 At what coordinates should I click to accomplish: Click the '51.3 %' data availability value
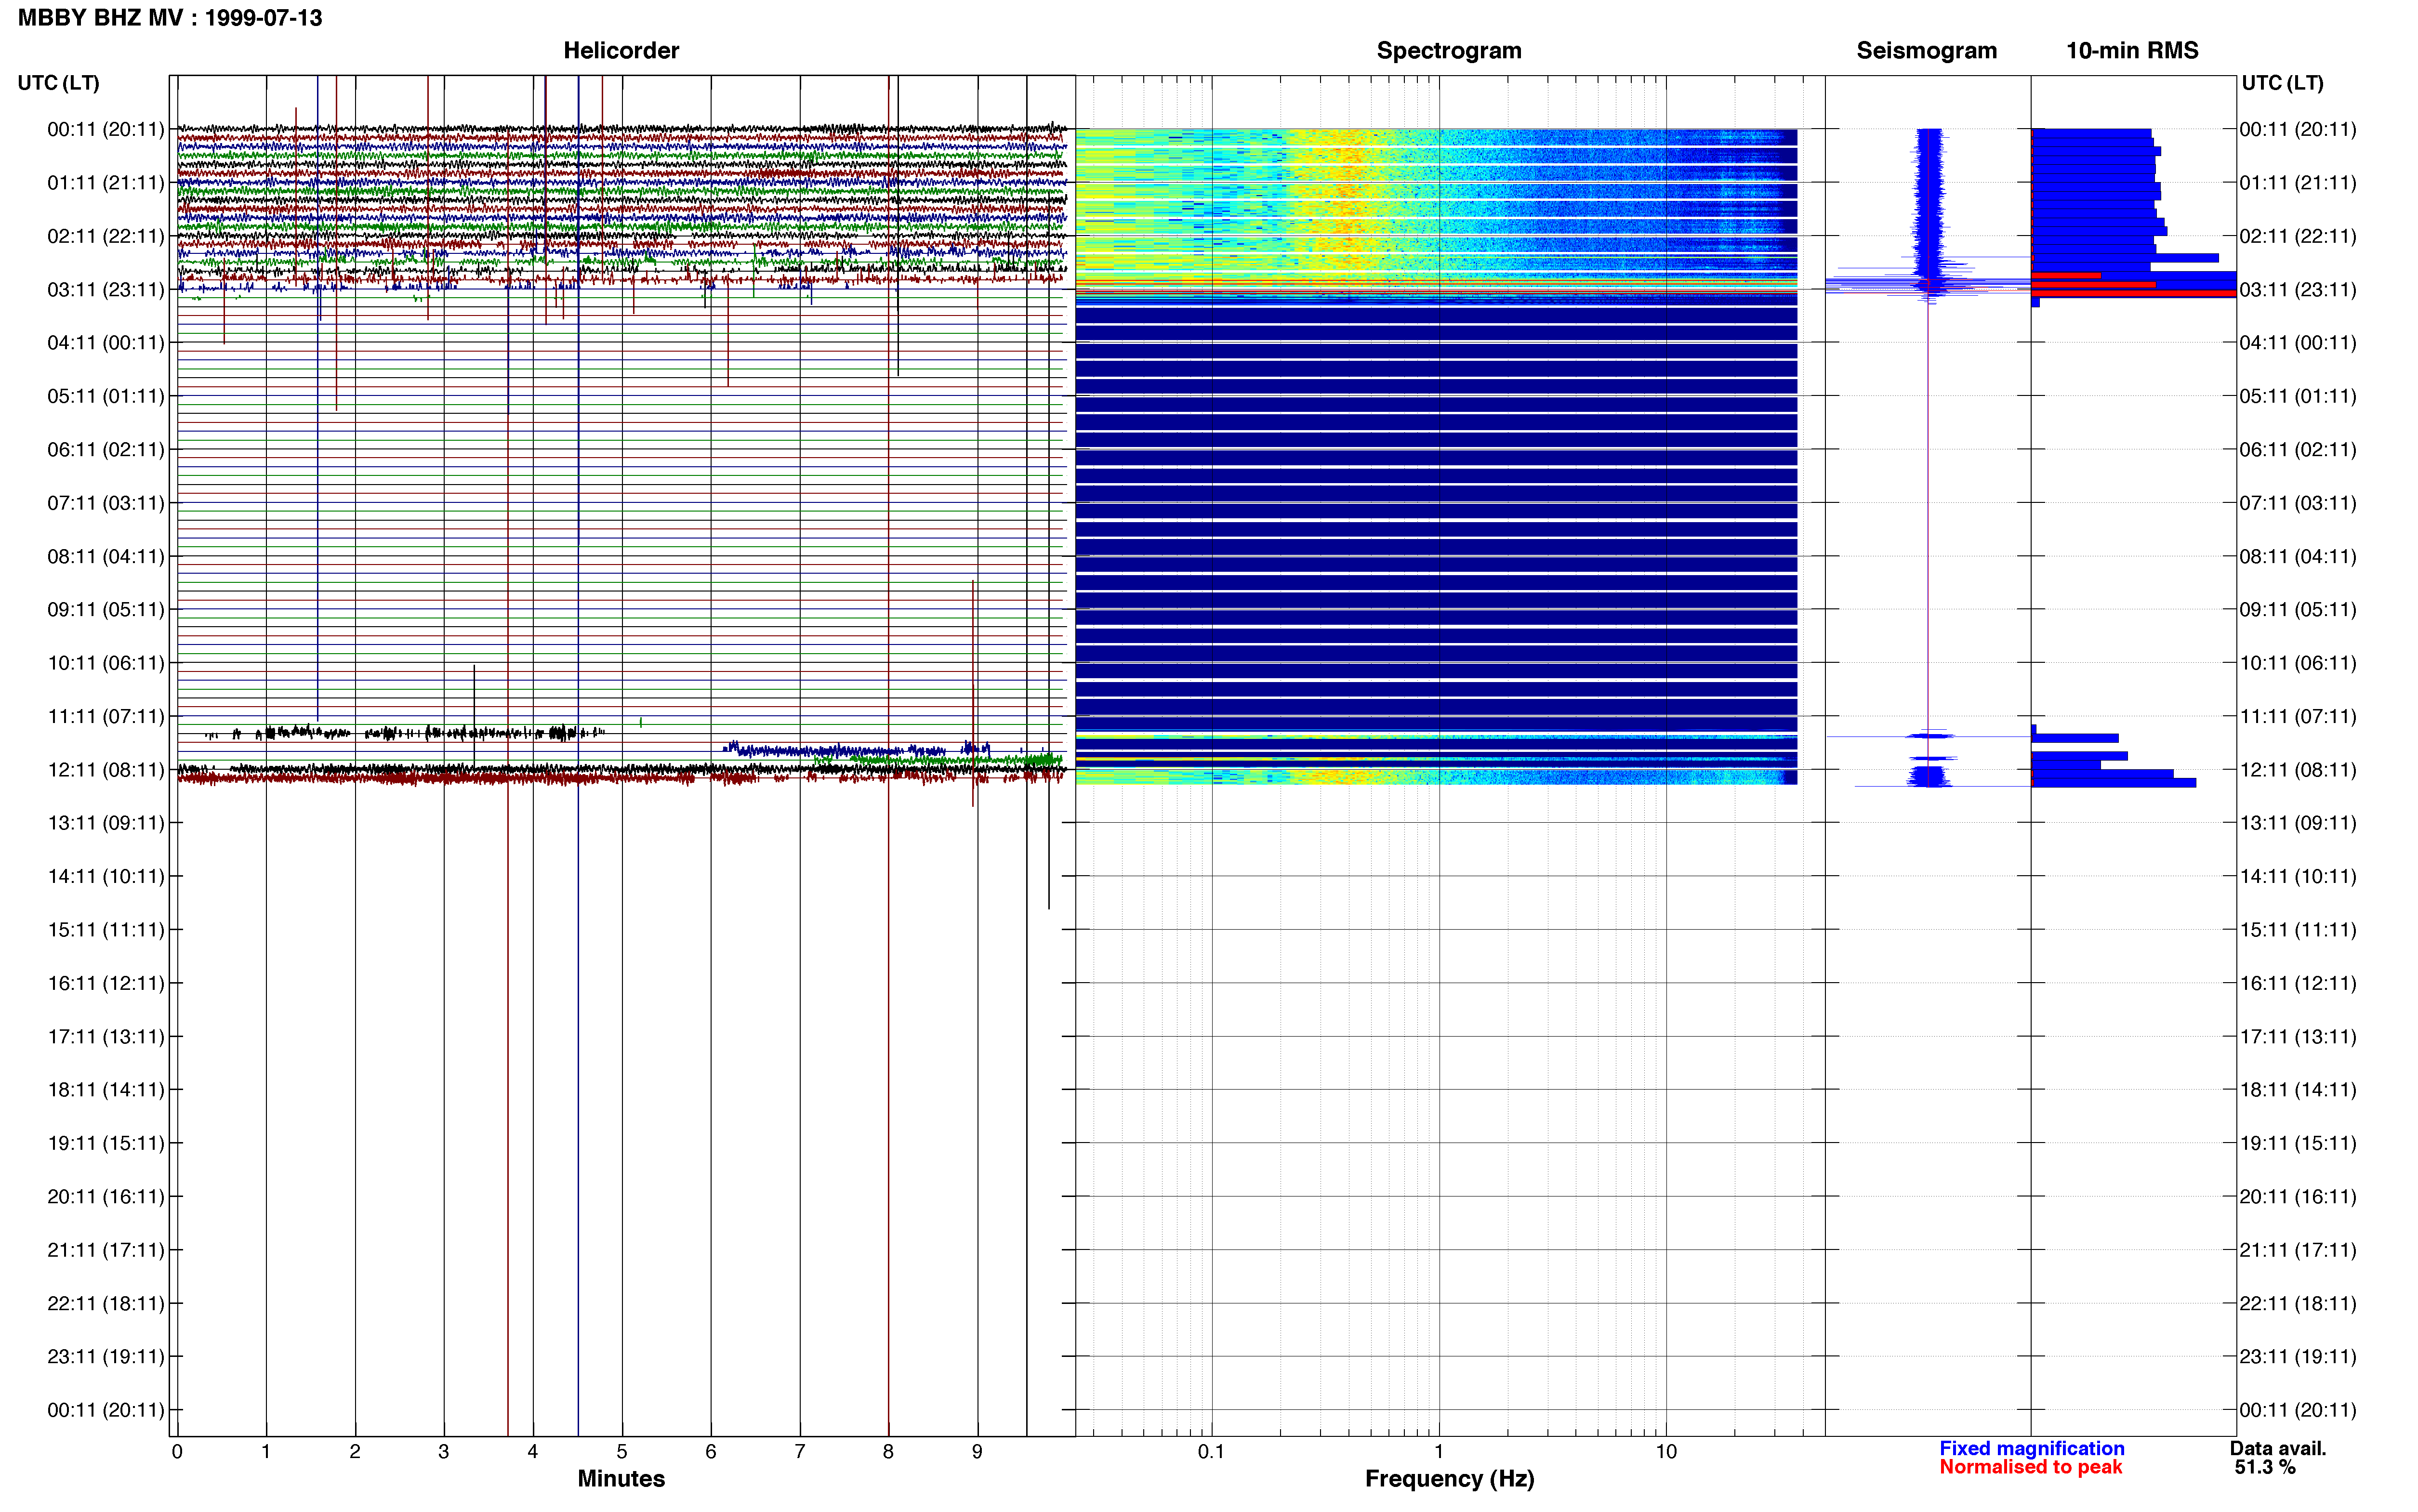2265,1468
